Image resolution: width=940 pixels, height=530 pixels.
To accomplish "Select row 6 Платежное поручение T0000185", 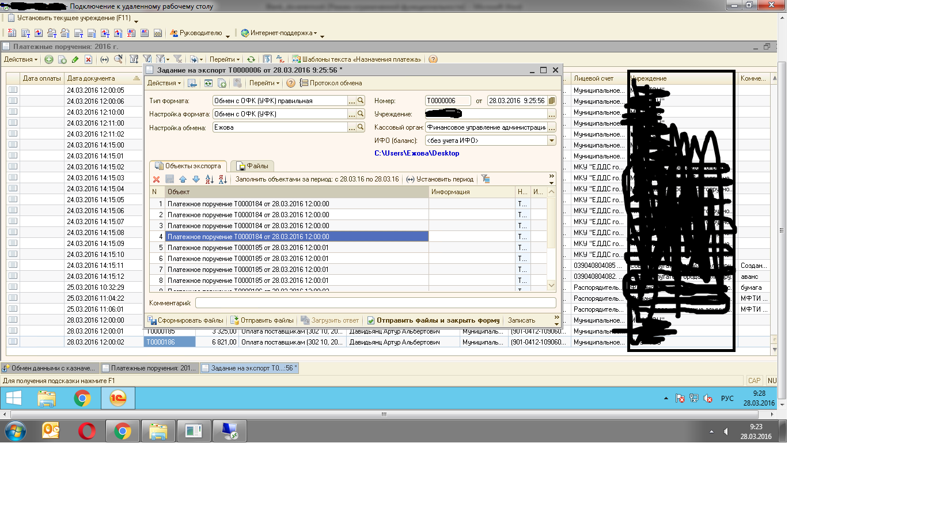I will click(x=248, y=259).
